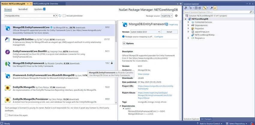Screen dimensions: 255x125
Task: Click the pin icon on the NuGet tab
Action: point(28,4)
